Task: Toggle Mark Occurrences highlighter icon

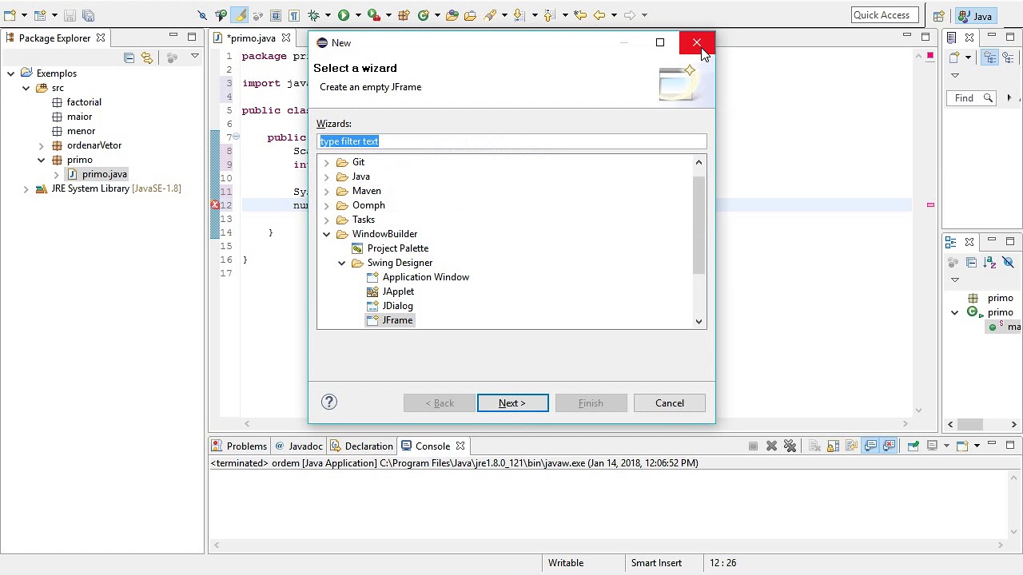Action: [x=240, y=15]
